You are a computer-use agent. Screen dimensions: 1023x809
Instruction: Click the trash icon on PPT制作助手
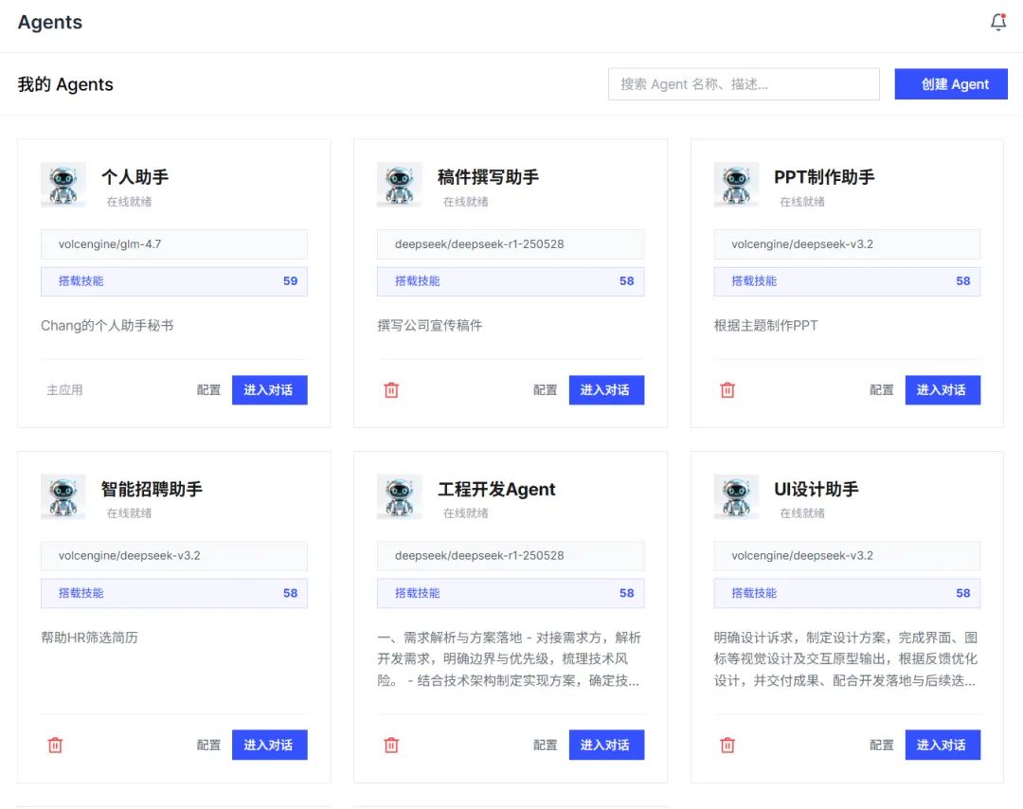click(x=727, y=389)
